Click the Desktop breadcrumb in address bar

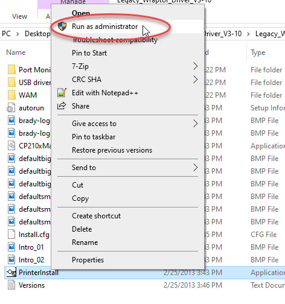point(37,34)
